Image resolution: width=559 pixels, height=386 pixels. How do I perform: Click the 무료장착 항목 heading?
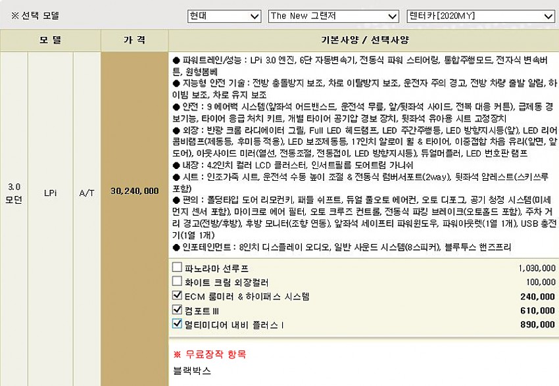pos(209,354)
